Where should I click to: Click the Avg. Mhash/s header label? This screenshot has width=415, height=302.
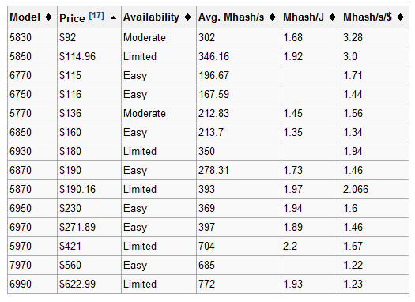pos(232,17)
